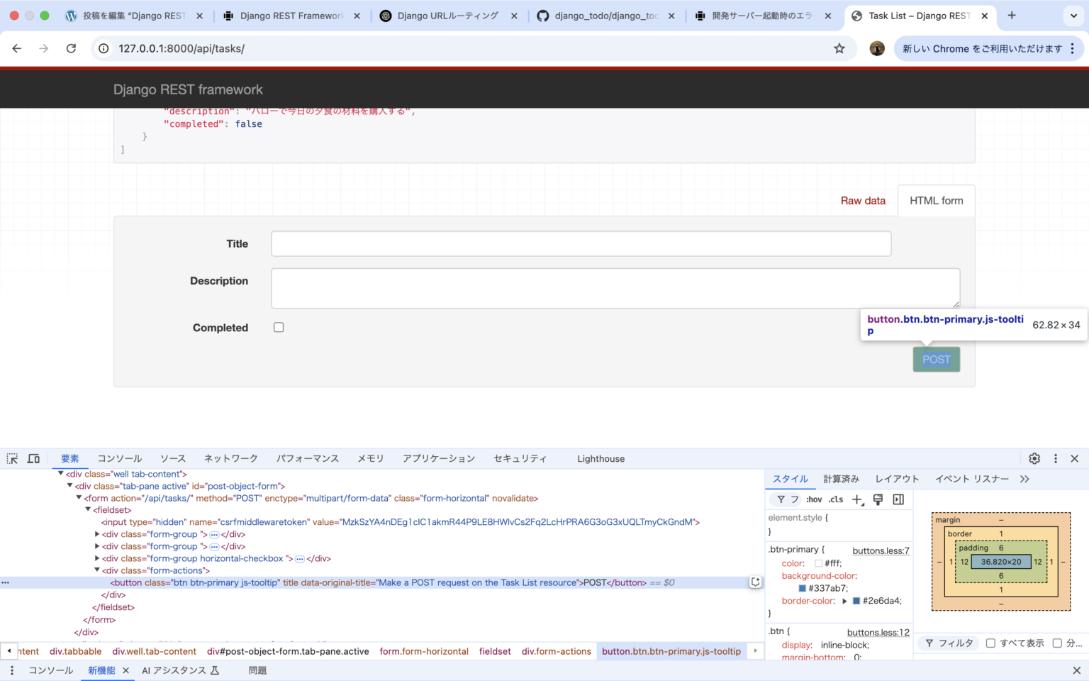Image resolution: width=1089 pixels, height=681 pixels.
Task: Check the Completed checkbox in the form
Action: pyautogui.click(x=279, y=327)
